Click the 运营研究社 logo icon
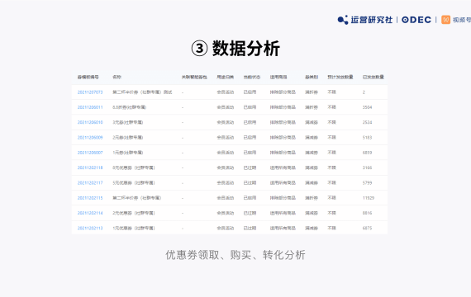The height and width of the screenshot is (297, 471). click(x=343, y=20)
